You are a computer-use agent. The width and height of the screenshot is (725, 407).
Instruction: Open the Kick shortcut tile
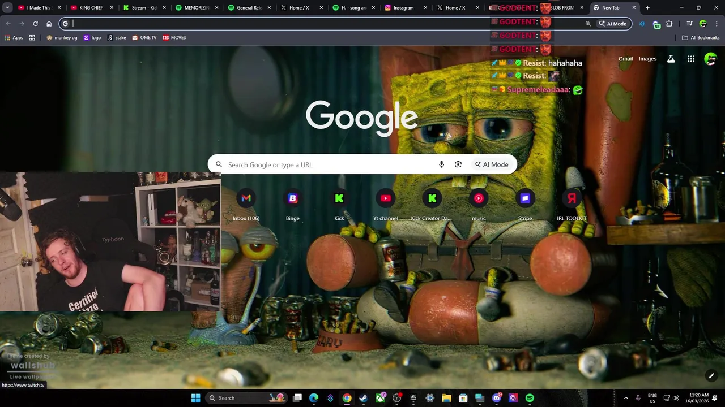[x=339, y=205]
